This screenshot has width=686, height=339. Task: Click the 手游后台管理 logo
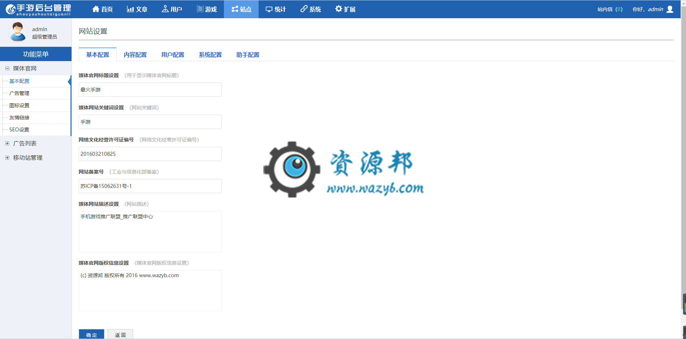tap(38, 9)
